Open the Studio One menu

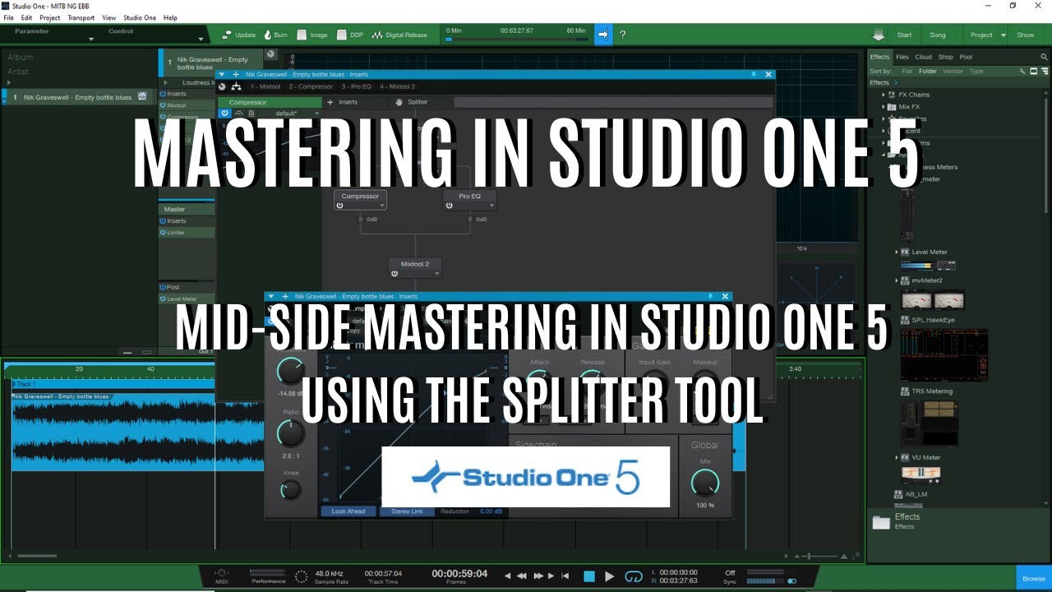[139, 17]
